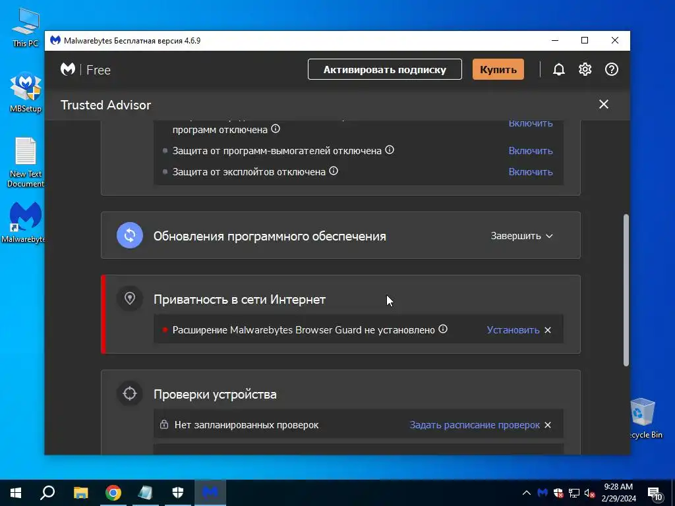The width and height of the screenshot is (675, 506).
Task: Select MBSetup installer on desktop
Action: tap(26, 92)
